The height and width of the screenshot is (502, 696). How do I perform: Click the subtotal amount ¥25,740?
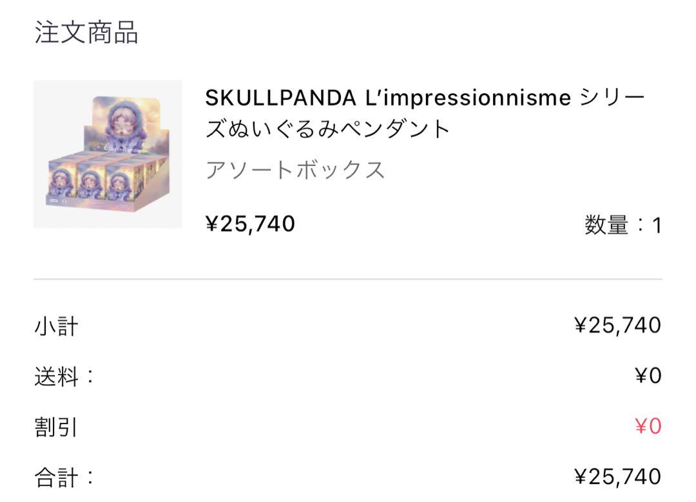[x=617, y=325]
